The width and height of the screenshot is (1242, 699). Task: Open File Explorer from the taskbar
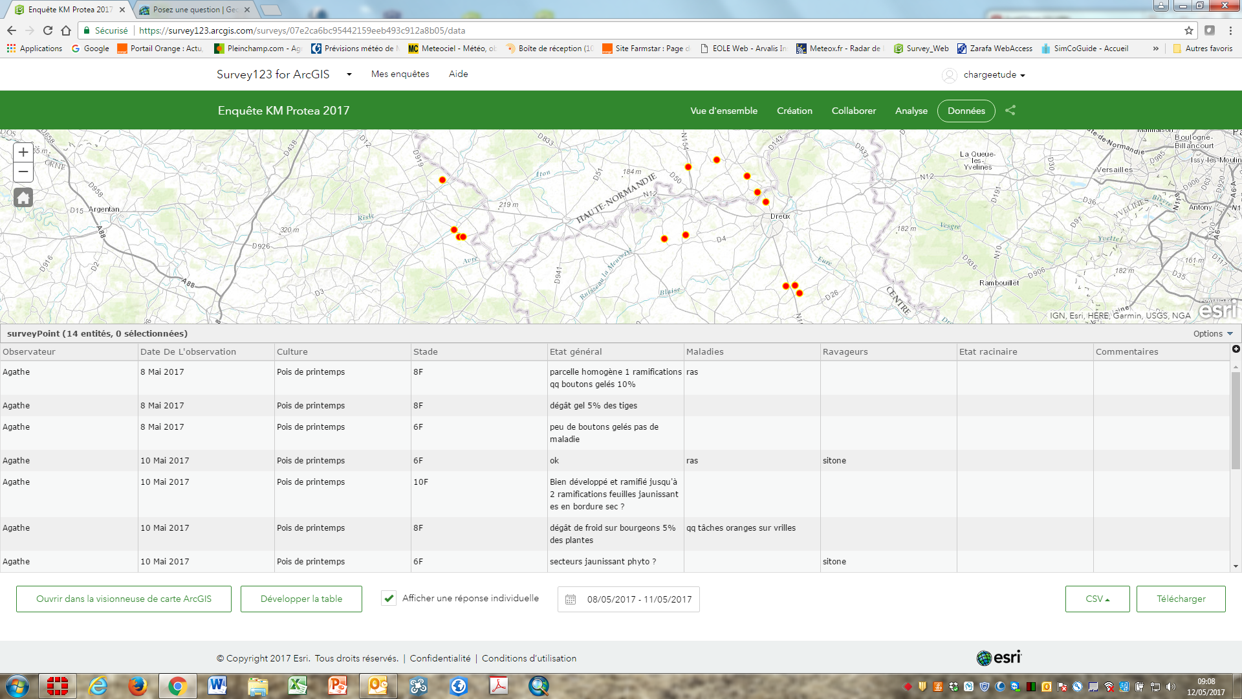[257, 686]
